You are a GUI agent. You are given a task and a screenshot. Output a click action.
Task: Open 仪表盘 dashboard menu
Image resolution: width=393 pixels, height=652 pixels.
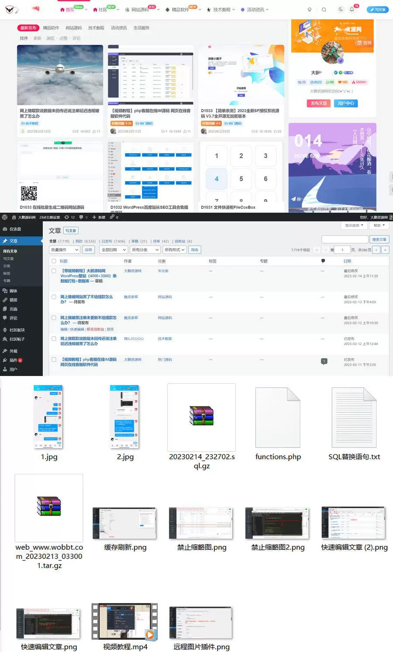pos(21,229)
